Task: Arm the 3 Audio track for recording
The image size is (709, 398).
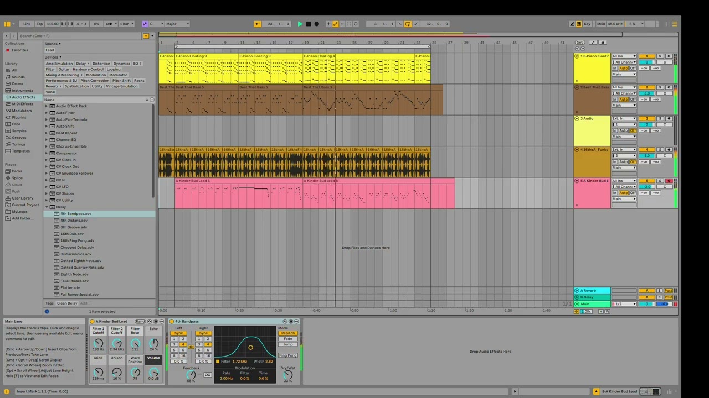Action: click(669, 119)
